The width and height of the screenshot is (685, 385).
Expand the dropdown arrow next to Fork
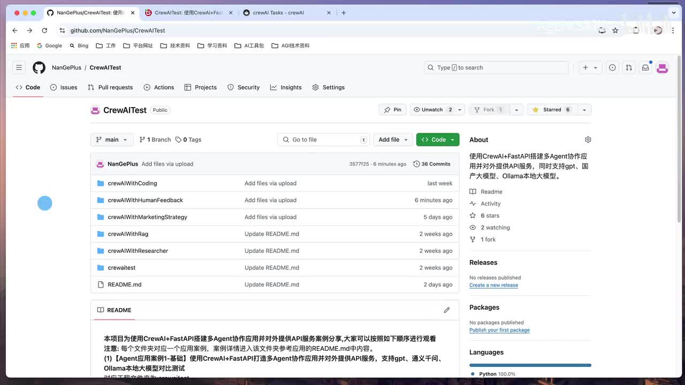(x=516, y=110)
